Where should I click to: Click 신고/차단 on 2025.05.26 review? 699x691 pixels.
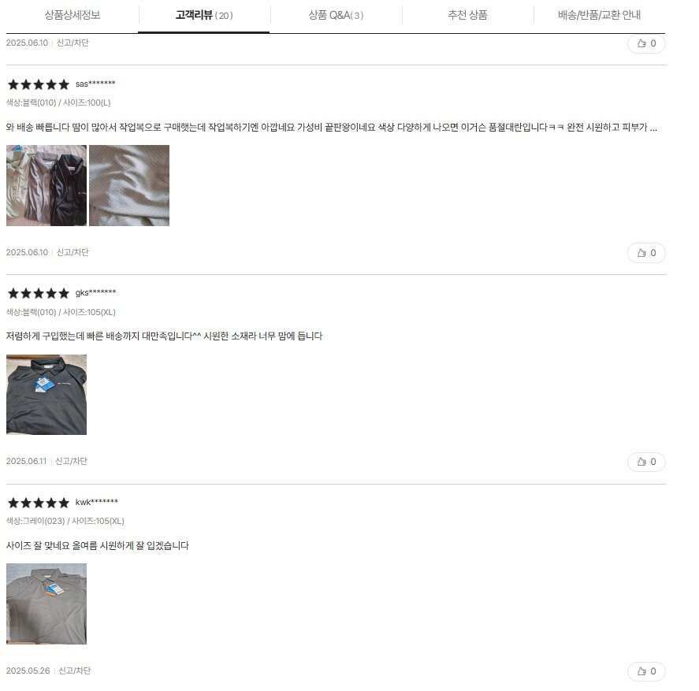click(74, 671)
